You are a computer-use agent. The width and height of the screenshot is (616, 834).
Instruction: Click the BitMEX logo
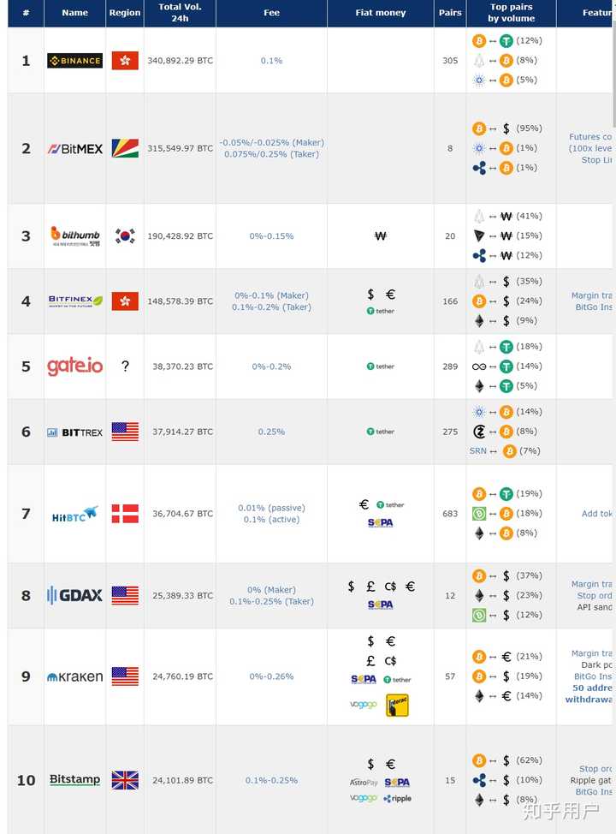[74, 149]
